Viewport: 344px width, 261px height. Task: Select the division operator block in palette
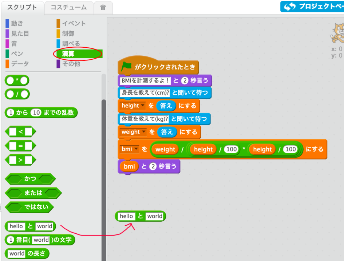coord(17,94)
